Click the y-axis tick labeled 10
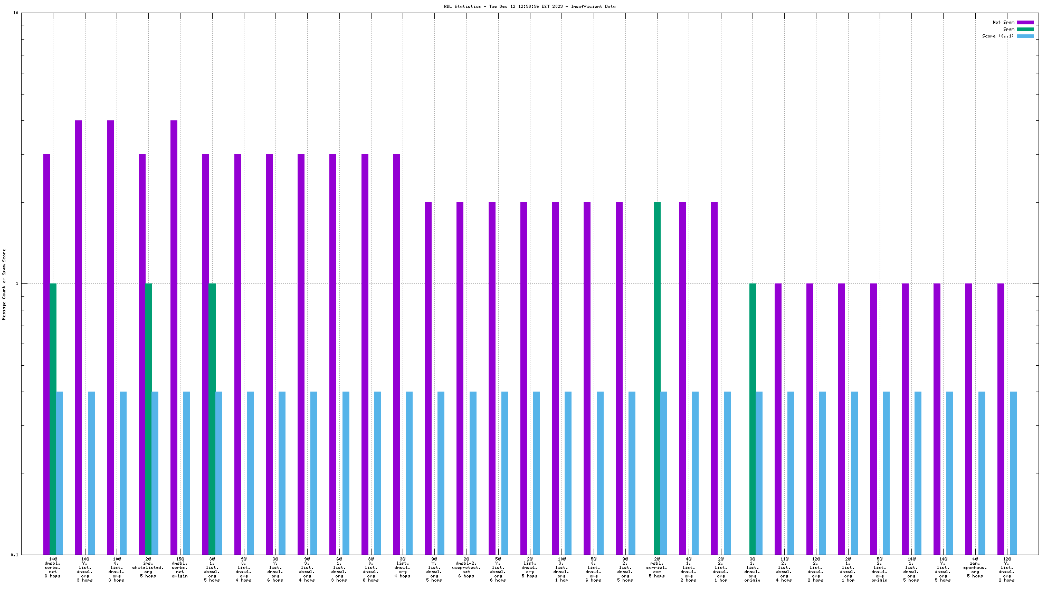This screenshot has width=1047, height=589. (15, 13)
